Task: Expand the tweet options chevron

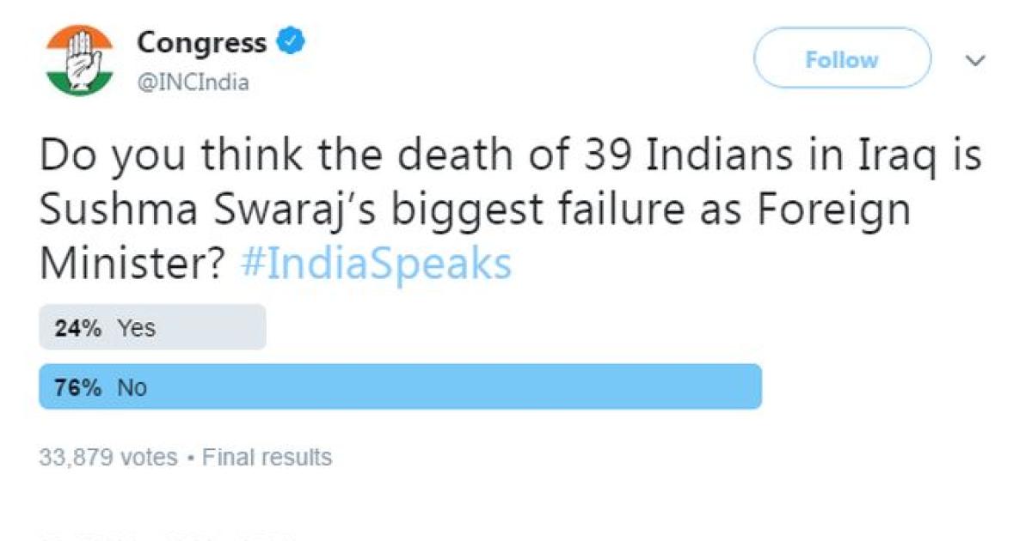Action: click(x=975, y=61)
